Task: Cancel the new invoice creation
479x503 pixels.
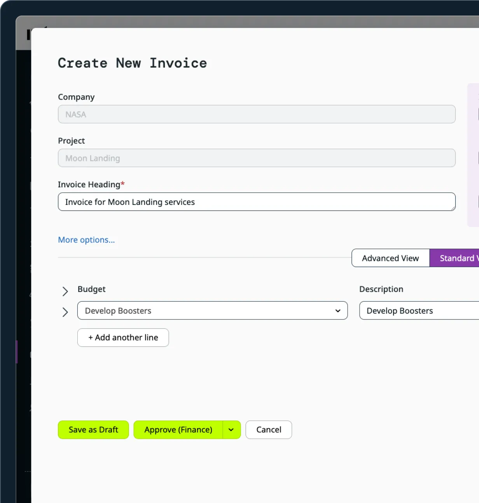Action: coord(268,430)
